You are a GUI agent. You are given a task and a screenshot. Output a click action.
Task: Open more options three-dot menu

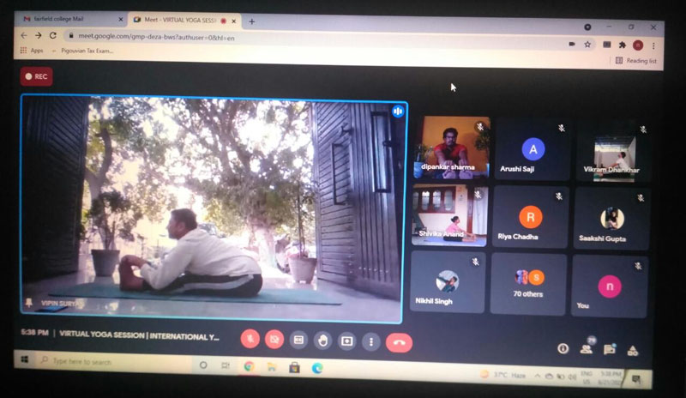[370, 341]
